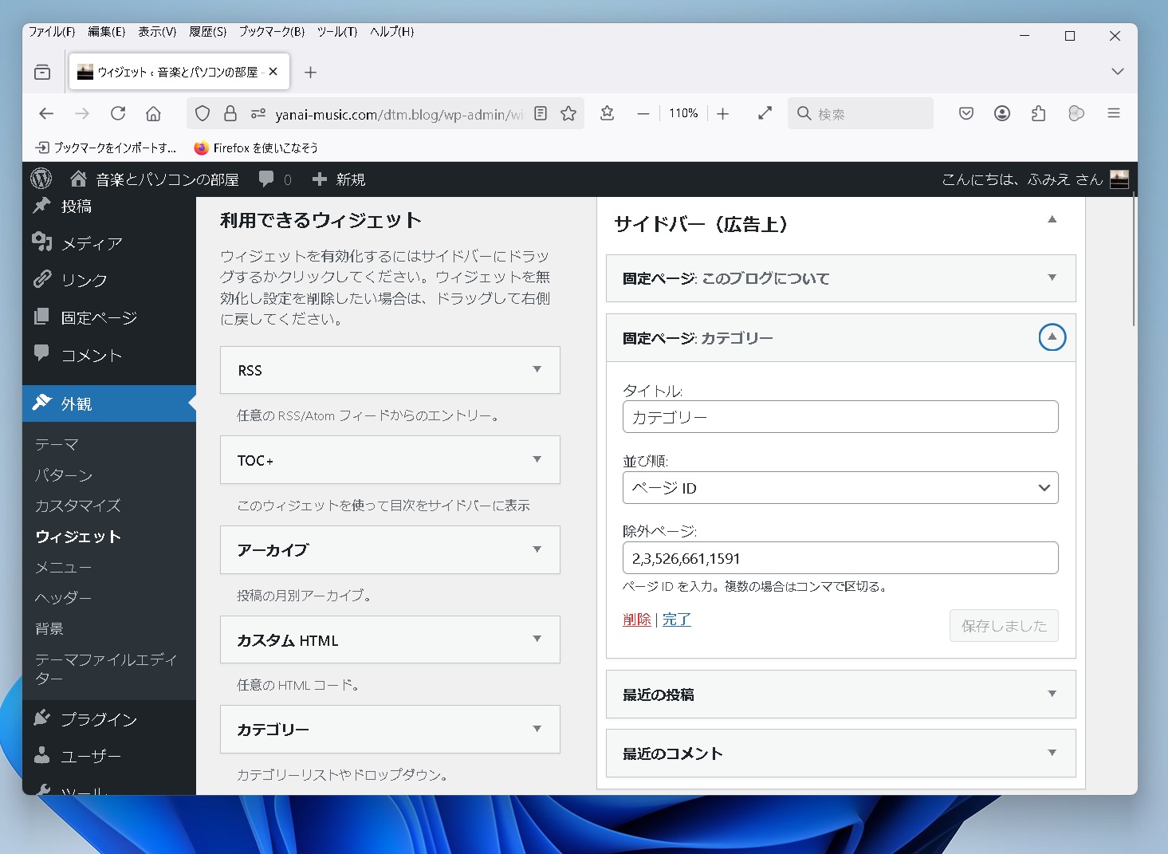Open Firefox extensions puzzle icon
This screenshot has width=1168, height=854.
pos(1038,113)
